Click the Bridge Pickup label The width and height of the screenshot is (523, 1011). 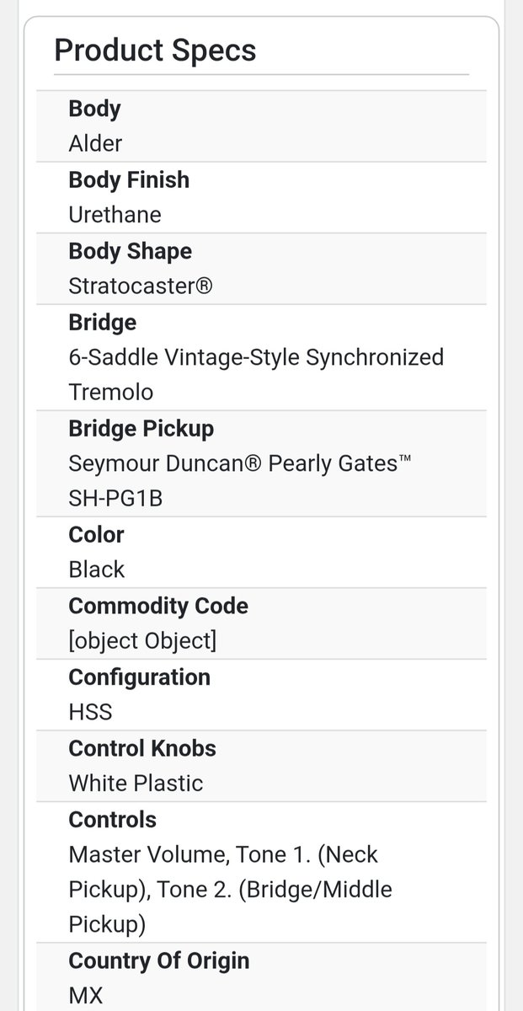pyautogui.click(x=141, y=428)
